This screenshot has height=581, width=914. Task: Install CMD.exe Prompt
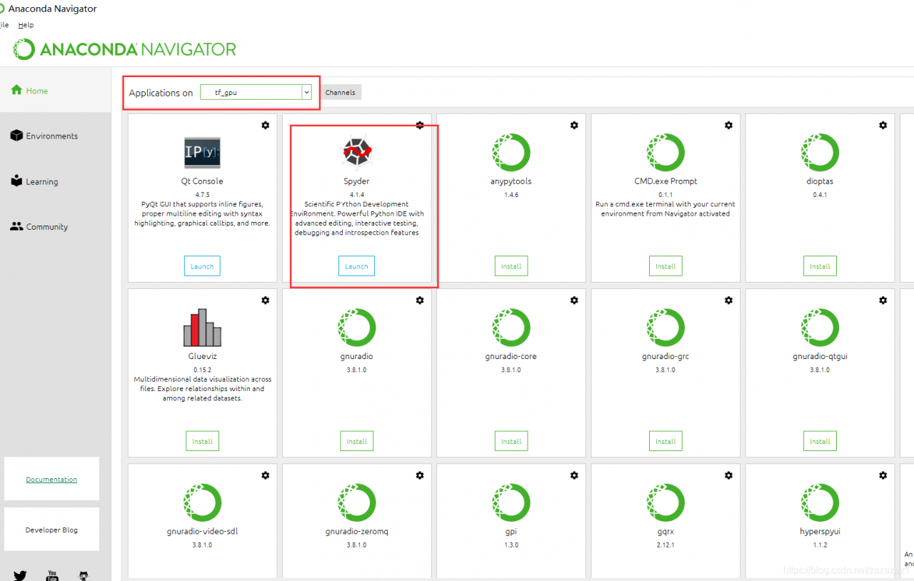[x=666, y=266]
